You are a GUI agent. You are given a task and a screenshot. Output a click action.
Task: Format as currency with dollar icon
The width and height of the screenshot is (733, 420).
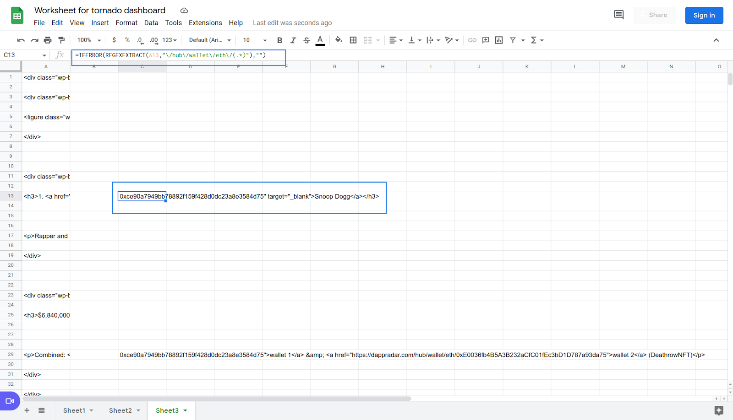tap(114, 40)
